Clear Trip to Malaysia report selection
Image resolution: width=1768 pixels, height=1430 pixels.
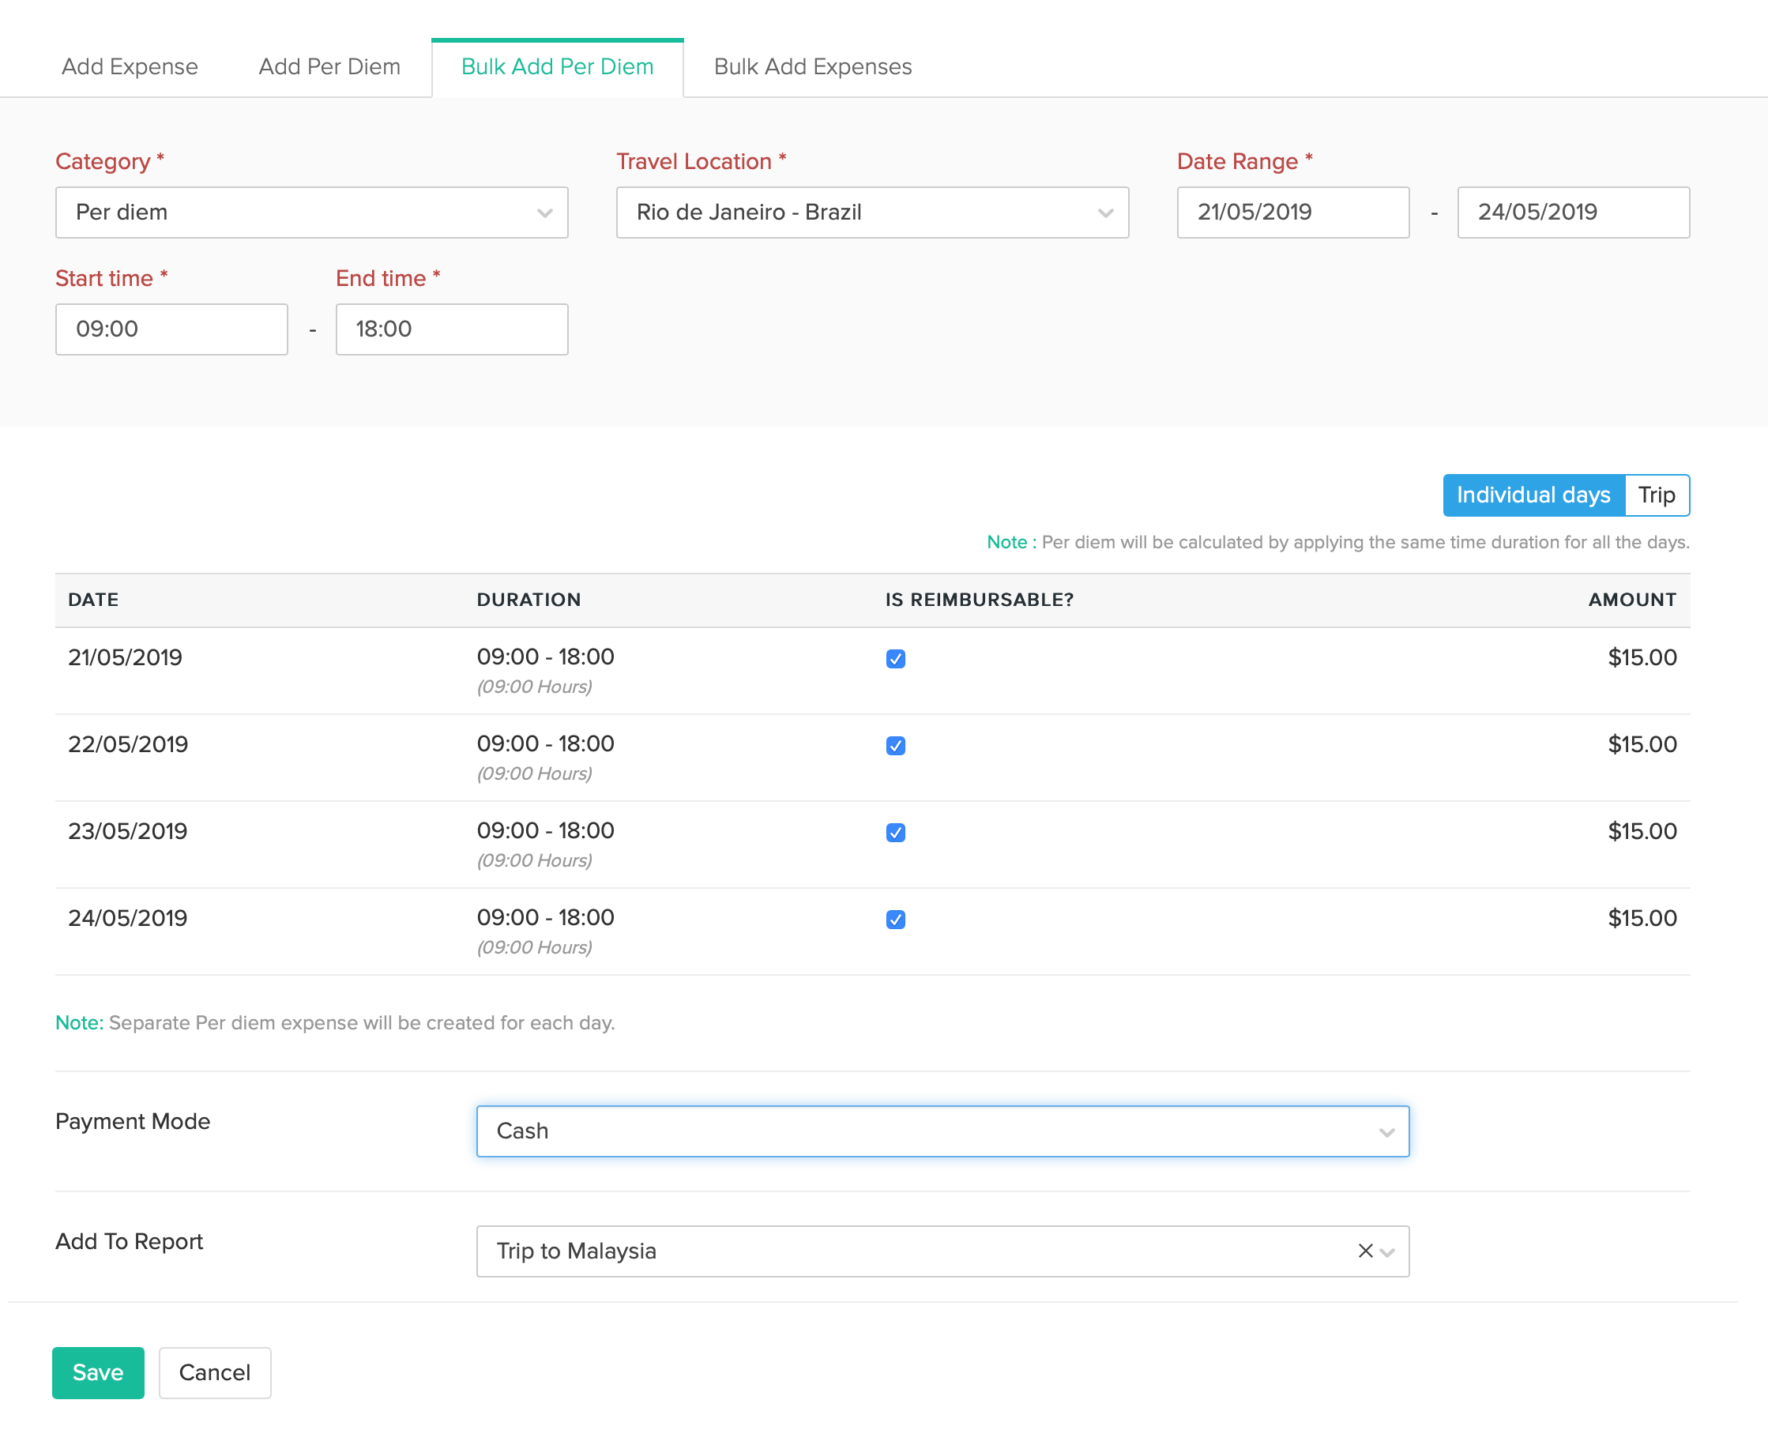click(1364, 1251)
